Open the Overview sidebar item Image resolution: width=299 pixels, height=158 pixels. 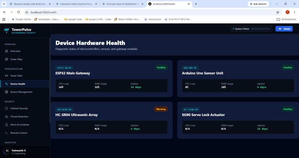pyautogui.click(x=25, y=51)
